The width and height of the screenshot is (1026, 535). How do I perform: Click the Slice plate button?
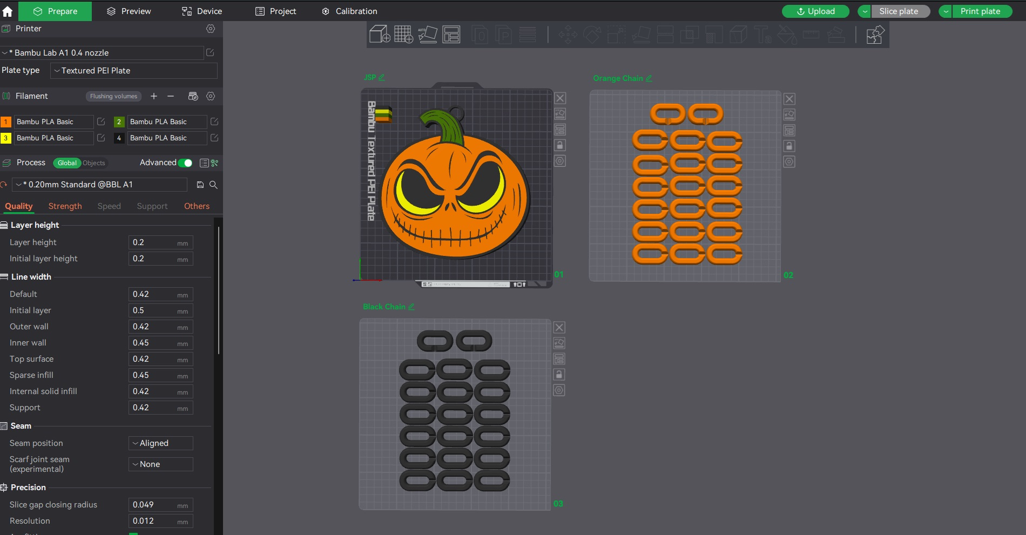(900, 11)
